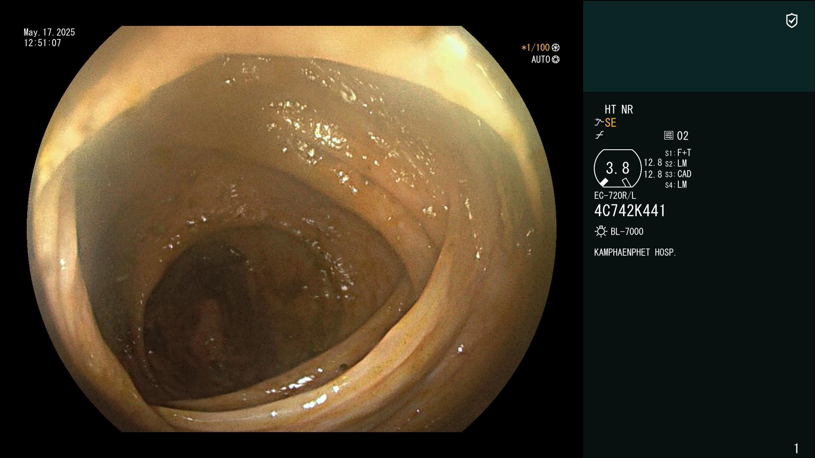Click the S3: CAD switch assignment

click(678, 174)
